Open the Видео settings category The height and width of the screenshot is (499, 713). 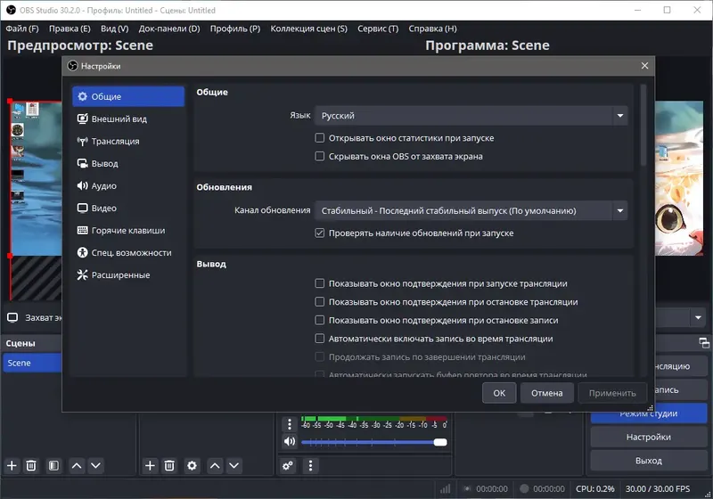(128, 208)
